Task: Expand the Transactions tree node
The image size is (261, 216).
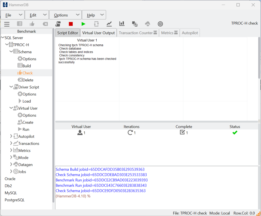Action: (x=11, y=143)
